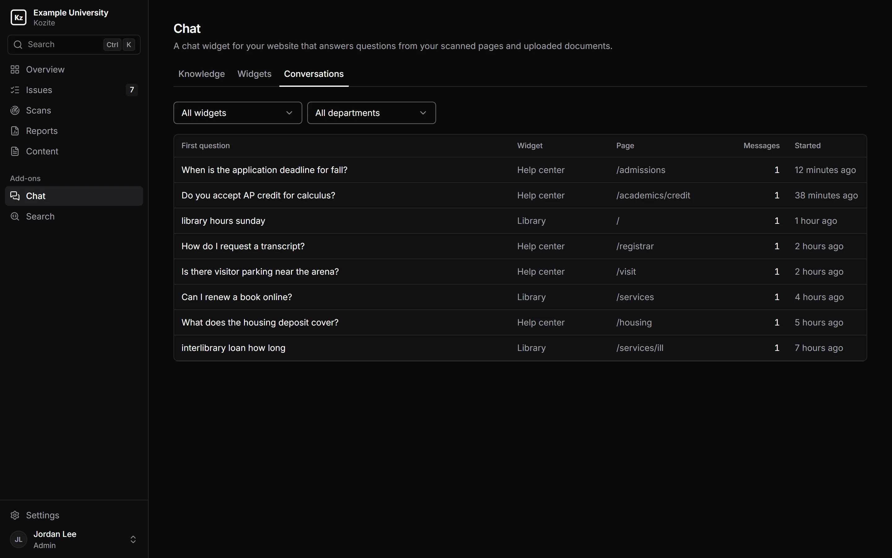Screen dimensions: 892x558
Task: Click the Started column header
Action: click(807, 145)
